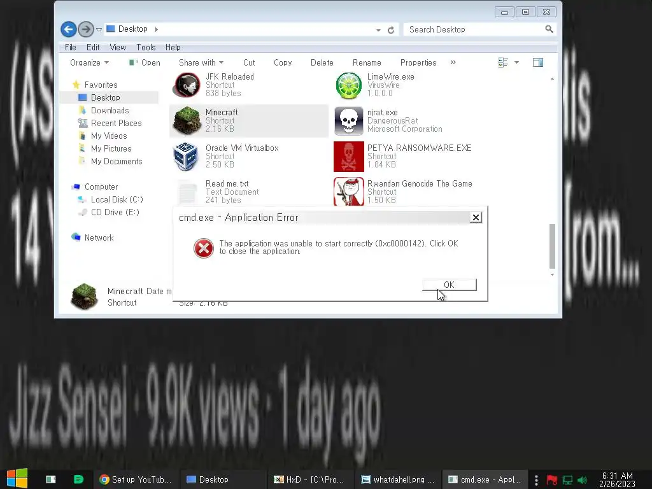This screenshot has width=652, height=489.
Task: Click the search magnifier icon
Action: pyautogui.click(x=549, y=29)
